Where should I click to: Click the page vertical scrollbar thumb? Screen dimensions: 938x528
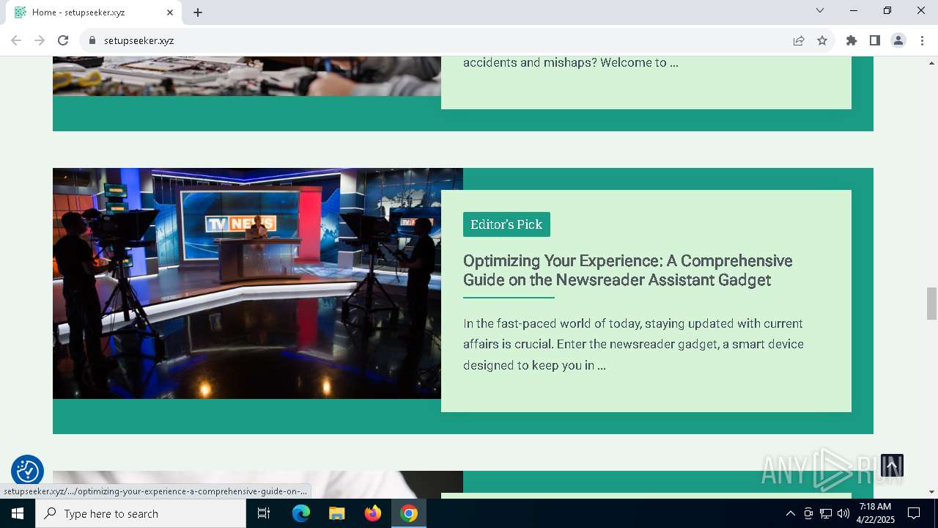pos(931,304)
